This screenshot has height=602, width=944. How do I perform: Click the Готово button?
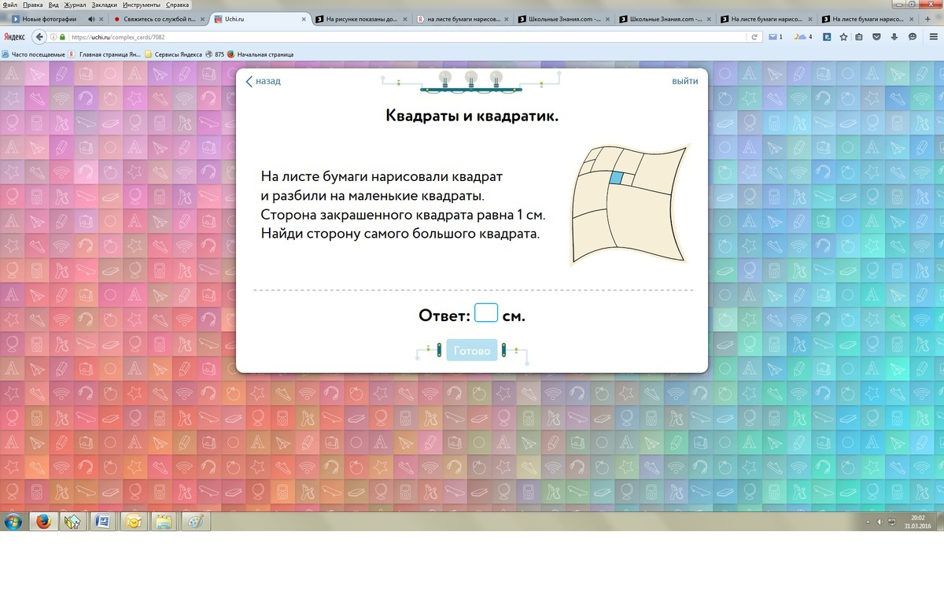point(471,351)
